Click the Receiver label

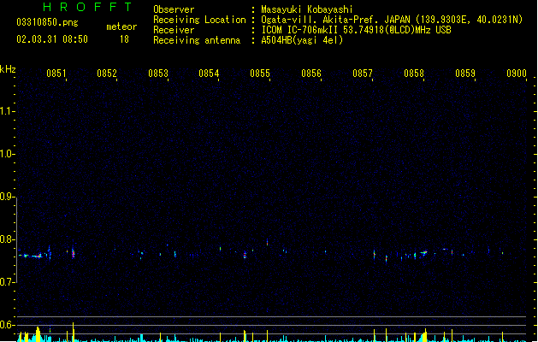(174, 30)
